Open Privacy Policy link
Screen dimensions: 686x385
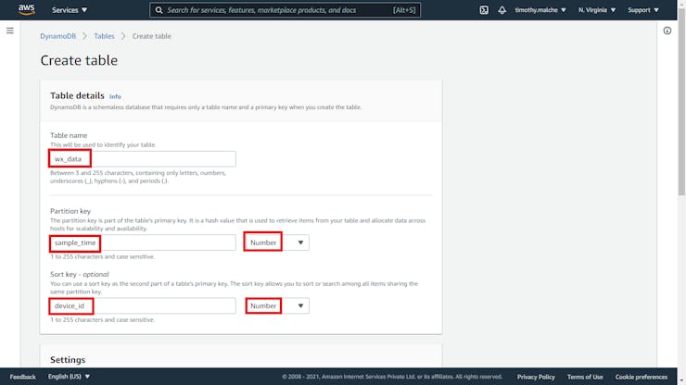coord(536,377)
